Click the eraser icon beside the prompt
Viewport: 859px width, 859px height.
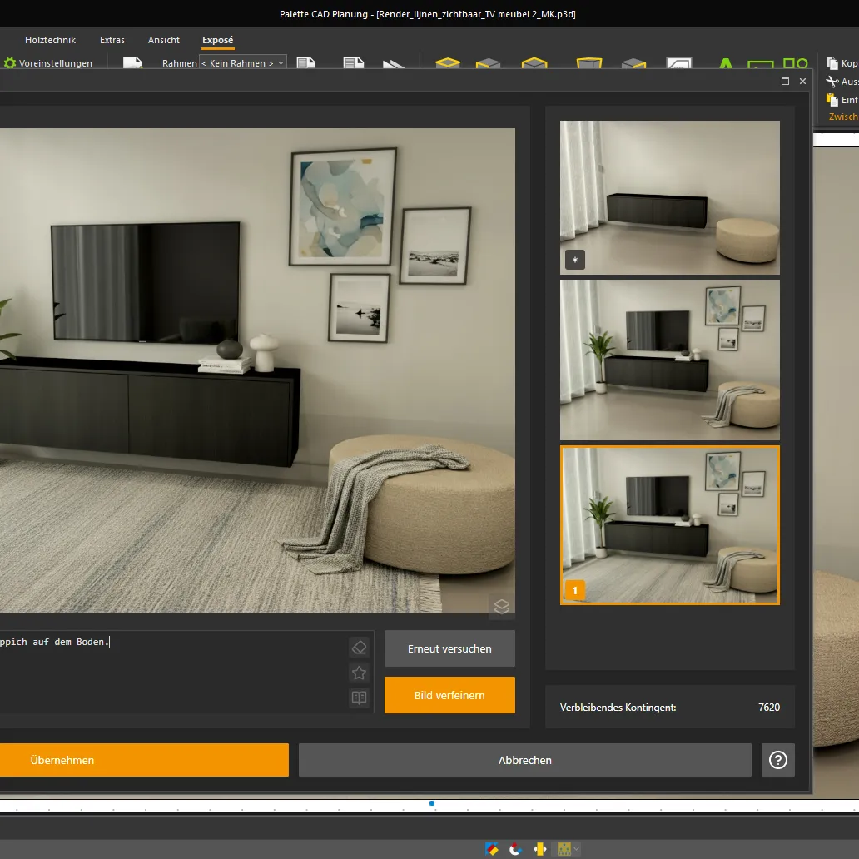click(359, 648)
